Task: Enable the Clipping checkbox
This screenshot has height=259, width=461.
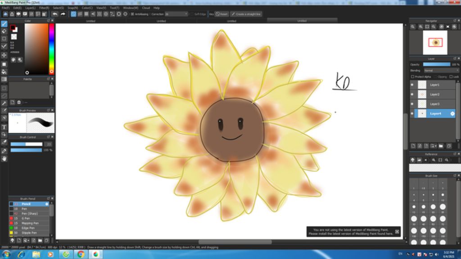Action: tap(435, 77)
